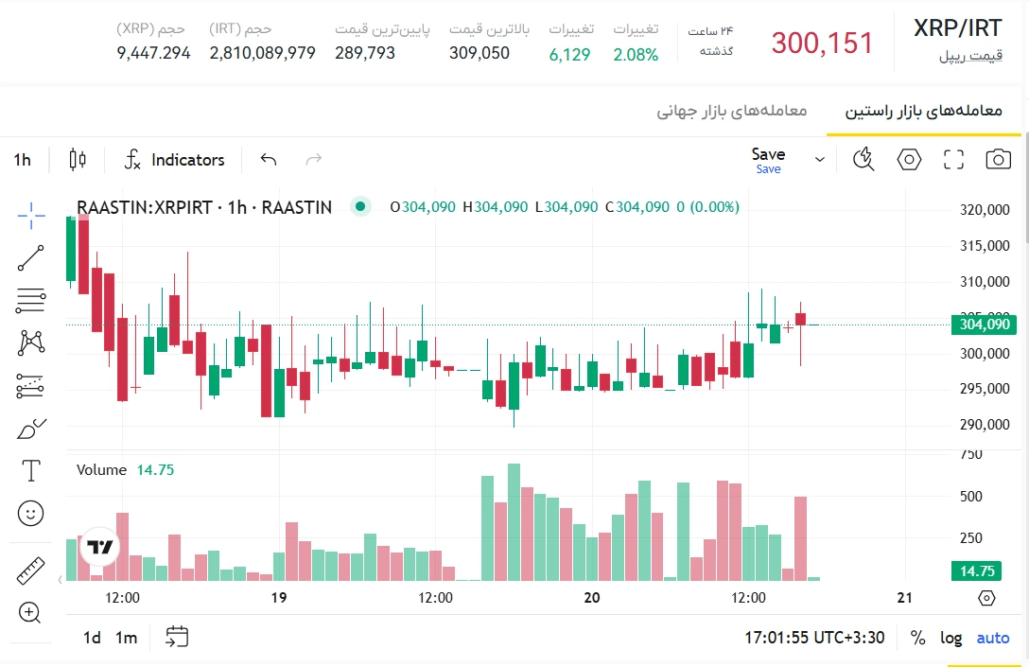Viewport: 1029px width, 667px height.
Task: Click the 2,810,089,979 IRT volume value
Action: [263, 53]
